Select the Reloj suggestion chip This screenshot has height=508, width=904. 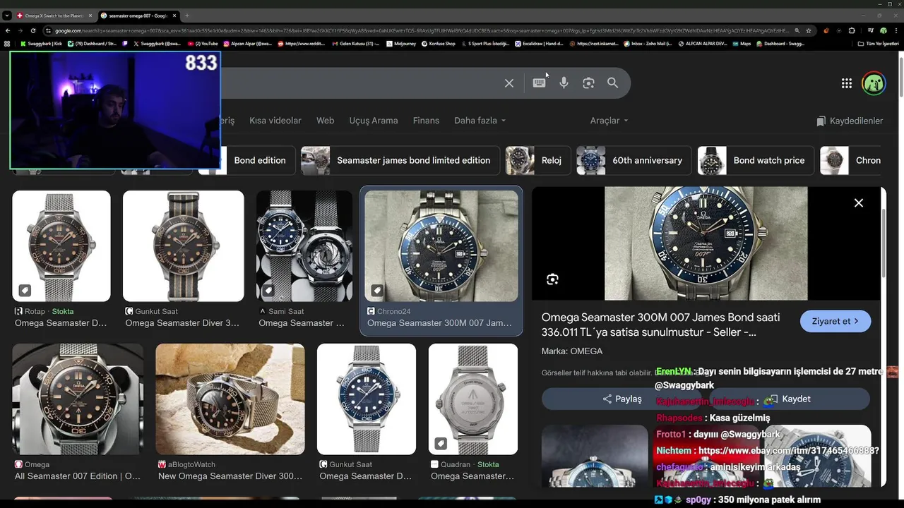click(537, 160)
